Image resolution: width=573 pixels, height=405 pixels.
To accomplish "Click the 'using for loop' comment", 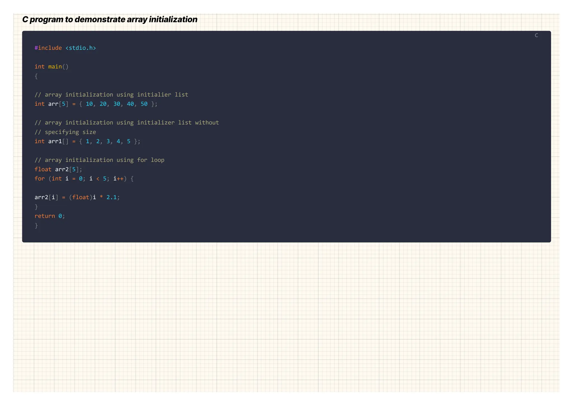I will tap(99, 160).
